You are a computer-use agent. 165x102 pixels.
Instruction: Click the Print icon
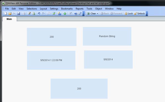(x=24, y=13)
